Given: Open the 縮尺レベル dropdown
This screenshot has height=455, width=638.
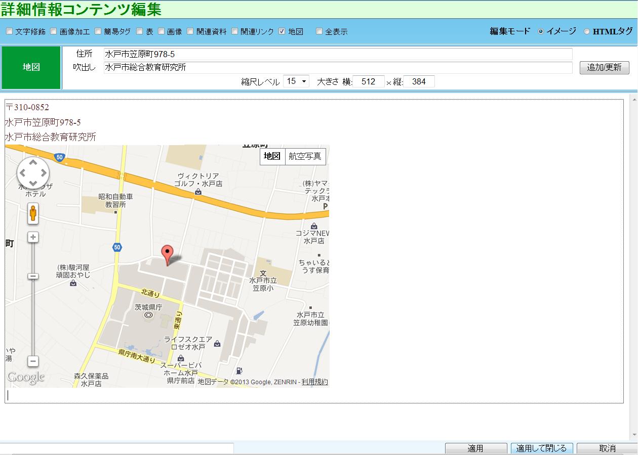Looking at the screenshot, I should [x=296, y=81].
